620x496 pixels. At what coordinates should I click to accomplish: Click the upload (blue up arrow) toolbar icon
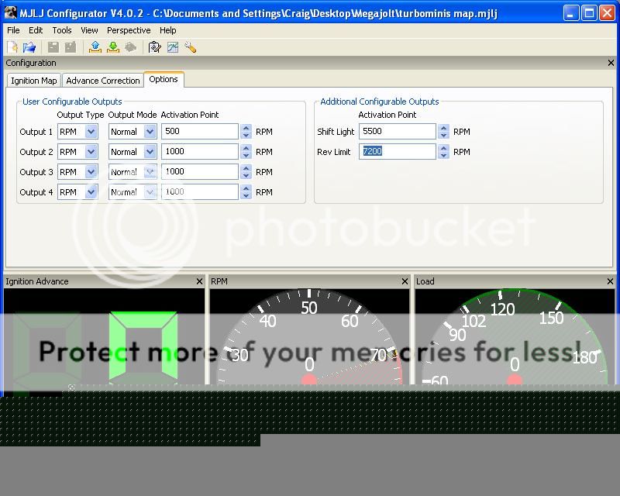coord(95,47)
